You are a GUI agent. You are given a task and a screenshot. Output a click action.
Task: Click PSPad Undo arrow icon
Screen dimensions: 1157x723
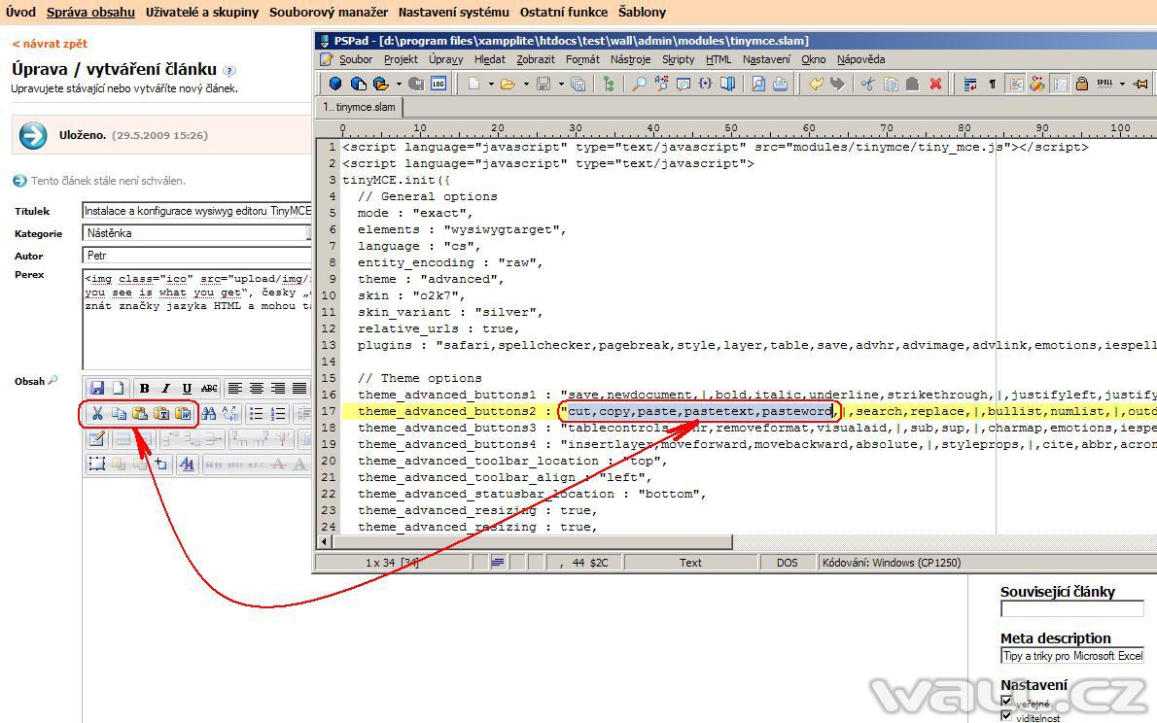[816, 84]
